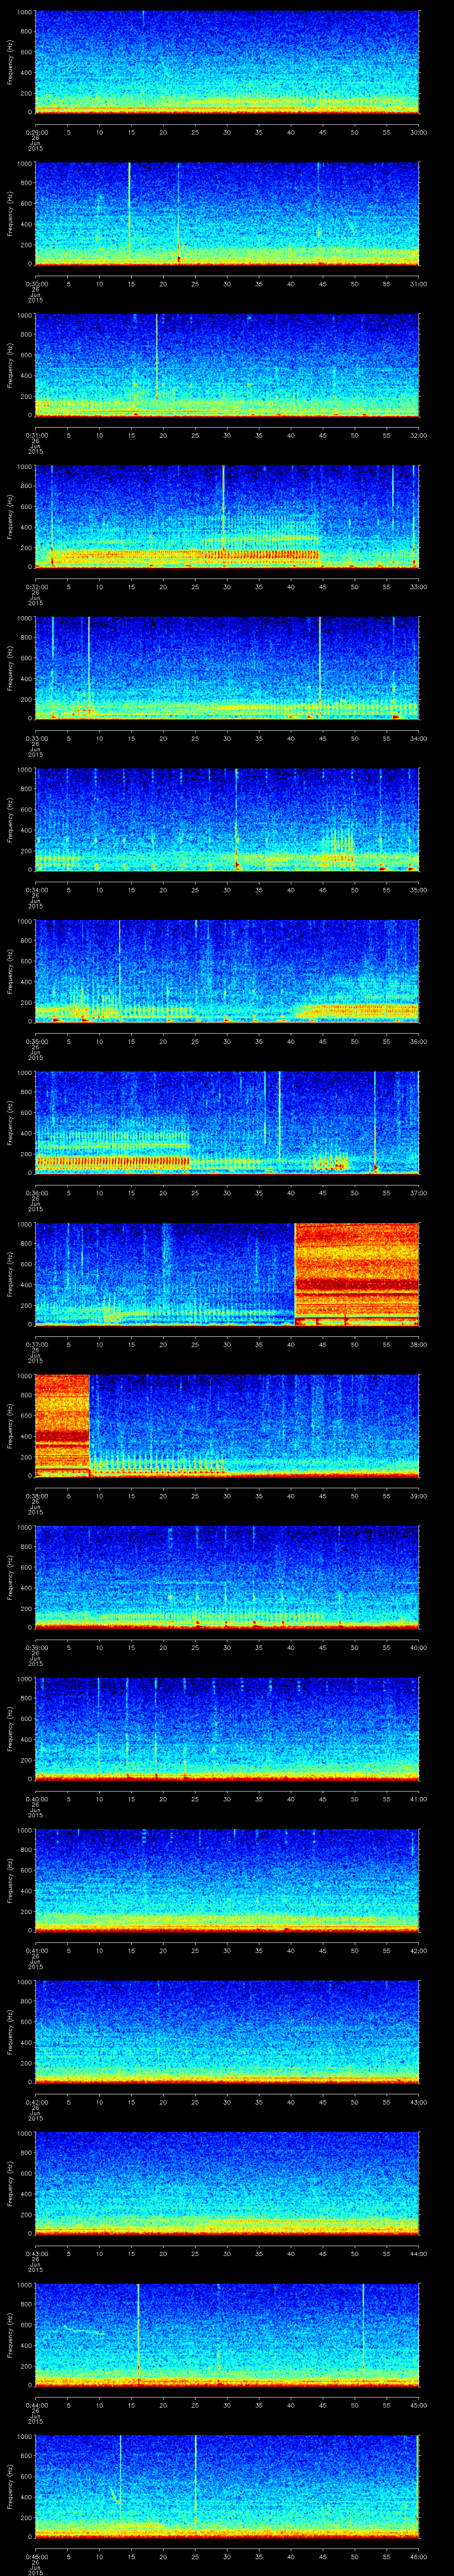Click the spectrogram starting at 0:40:00

tap(227, 1728)
